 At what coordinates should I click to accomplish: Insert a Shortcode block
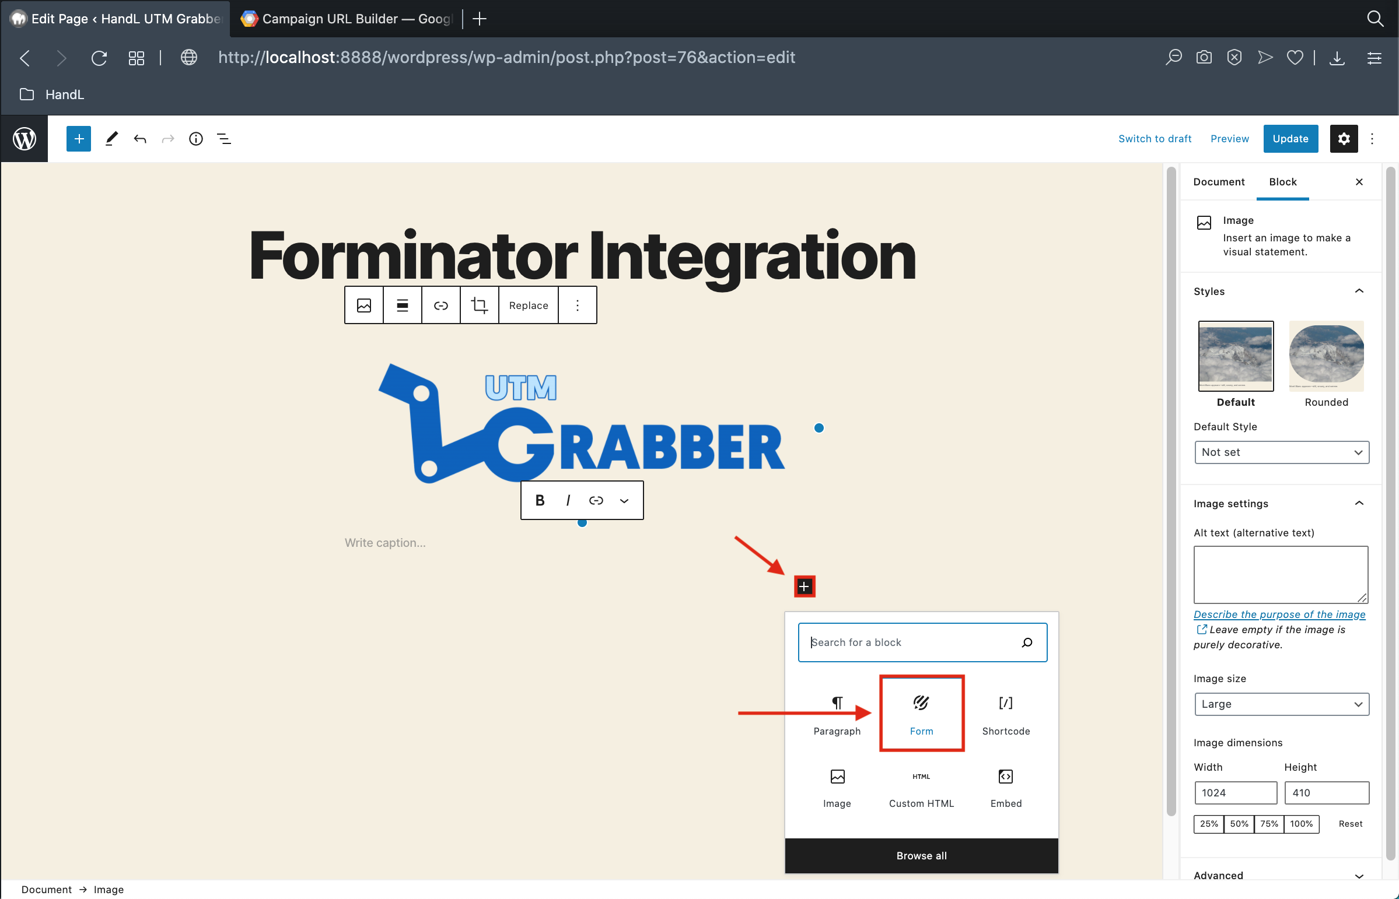1005,713
